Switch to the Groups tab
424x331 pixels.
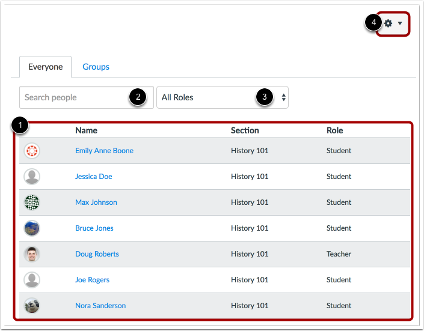coord(96,67)
